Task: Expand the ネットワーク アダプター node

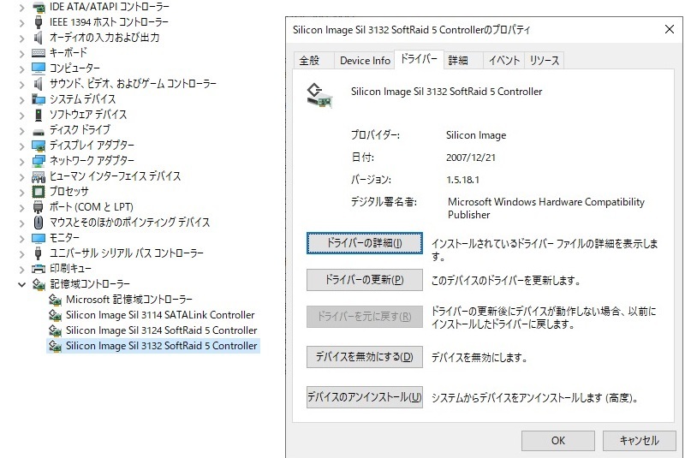Action: (22, 162)
